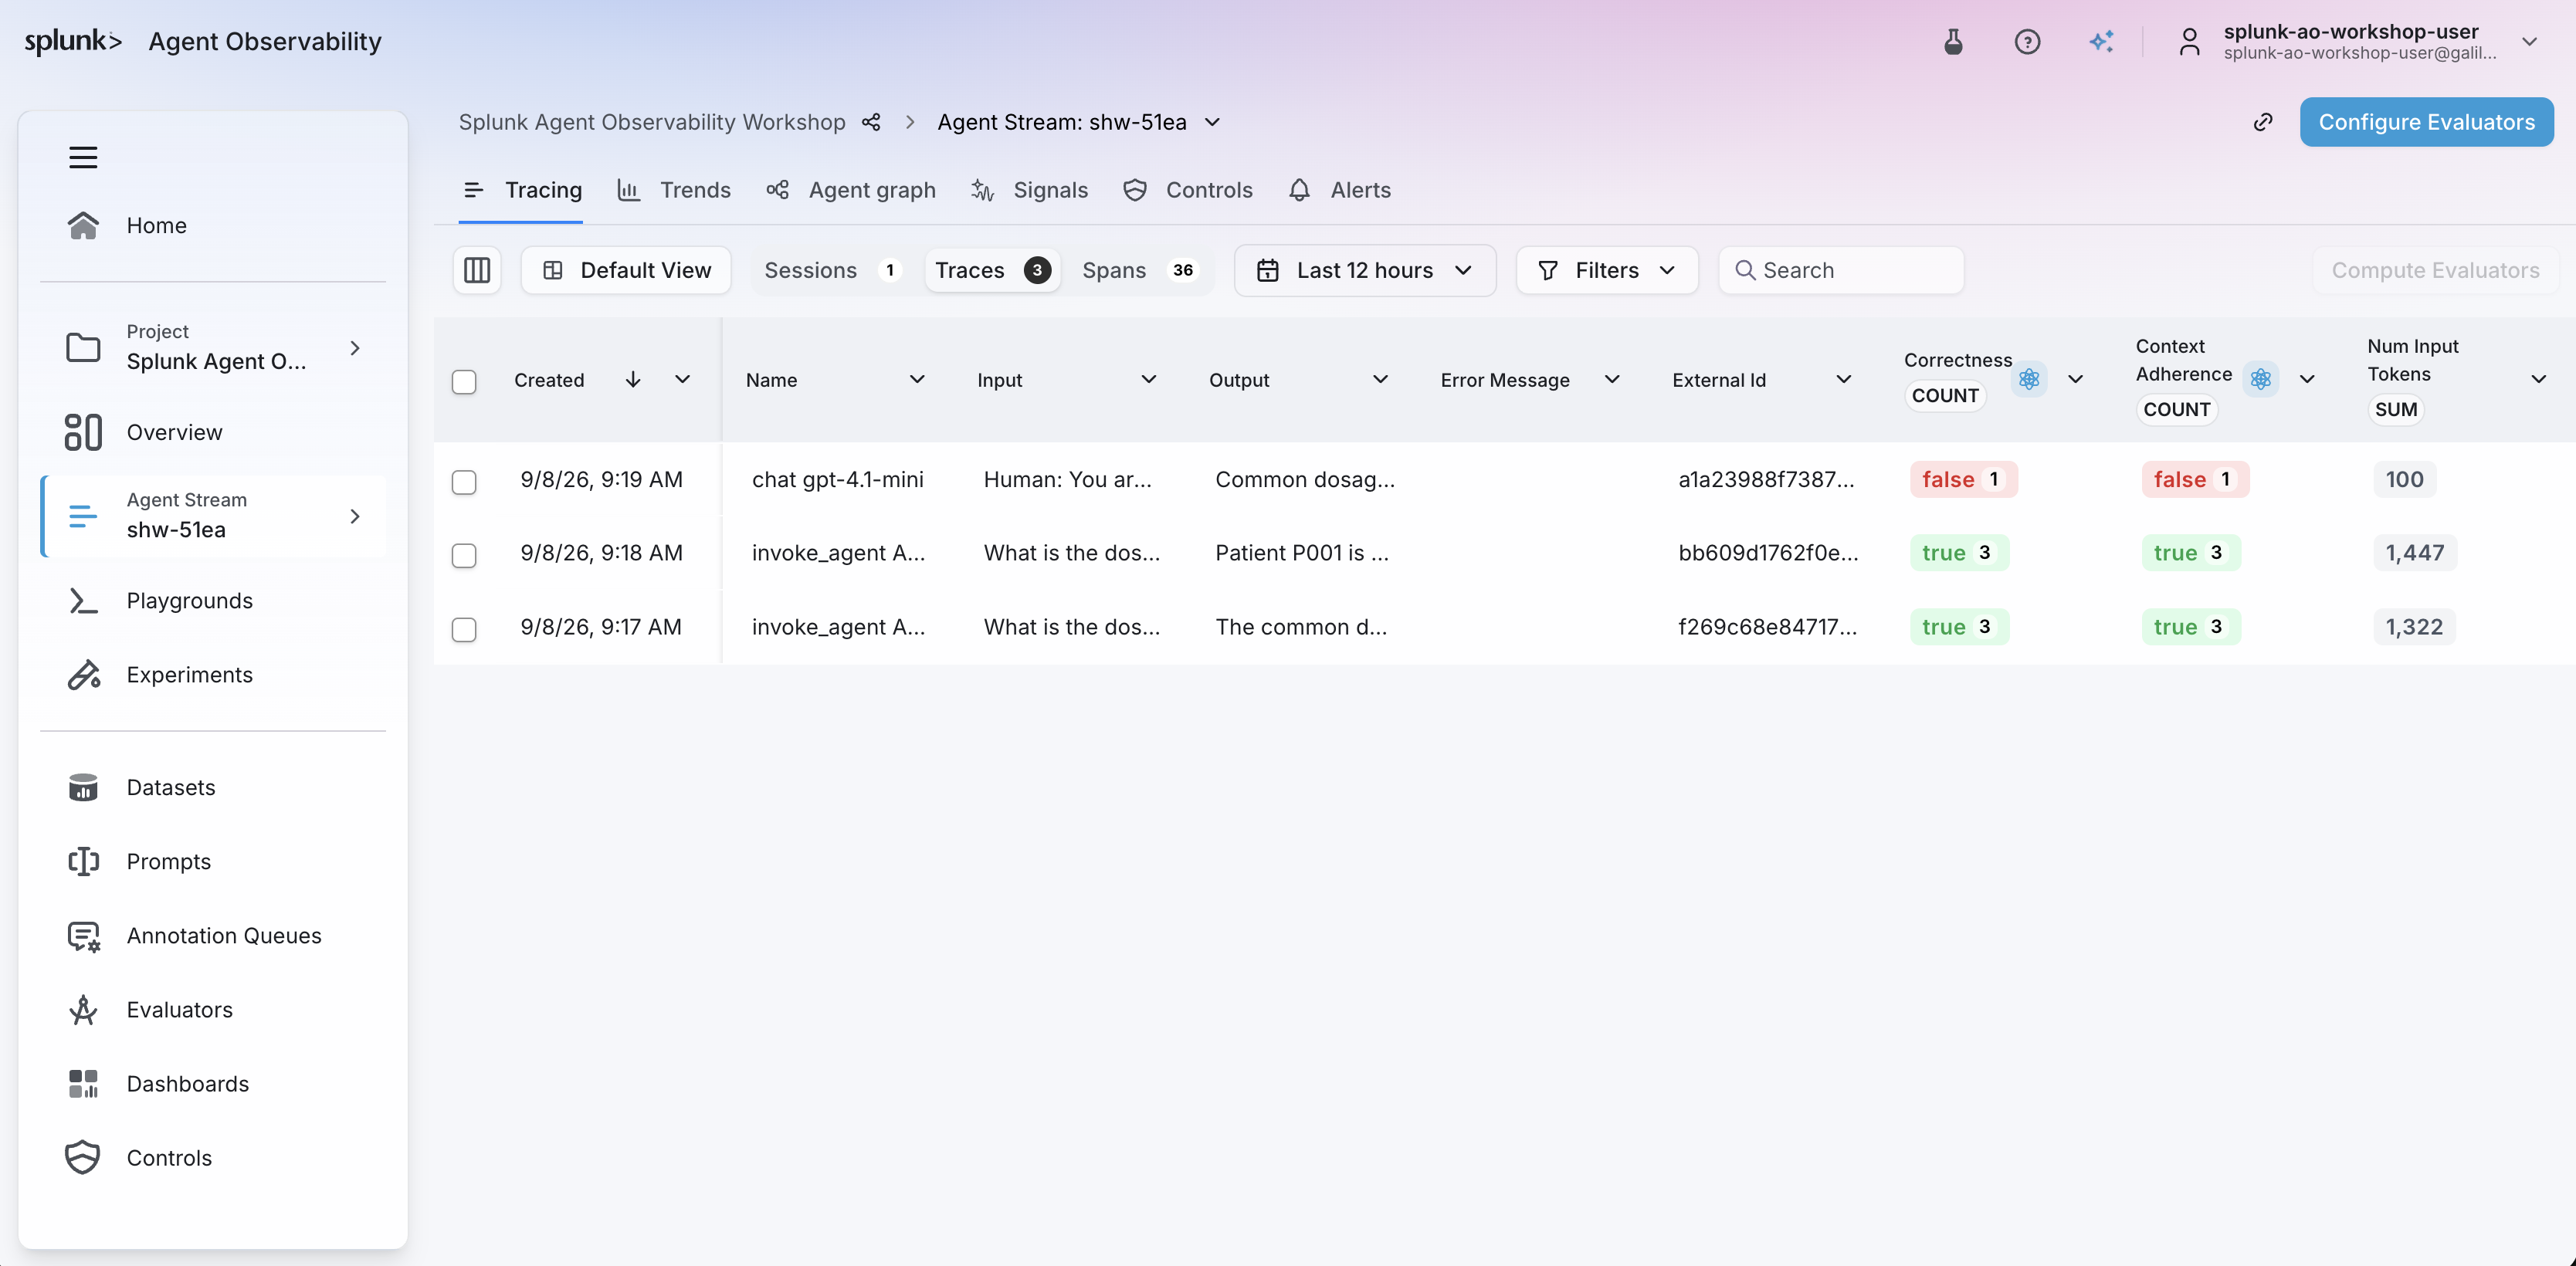2576x1266 pixels.
Task: Open the Input column menu chevron
Action: coord(1149,379)
